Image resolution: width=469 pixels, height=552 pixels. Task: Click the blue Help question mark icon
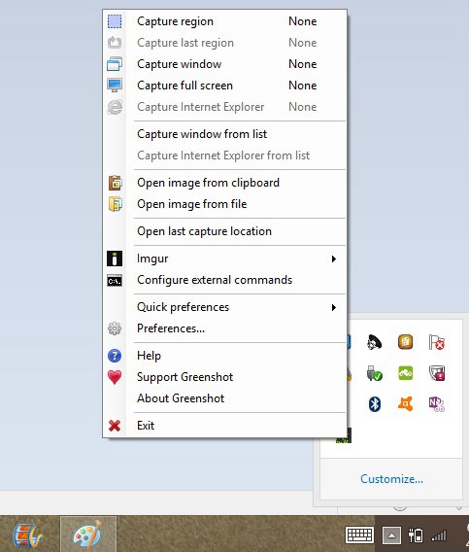click(x=115, y=356)
